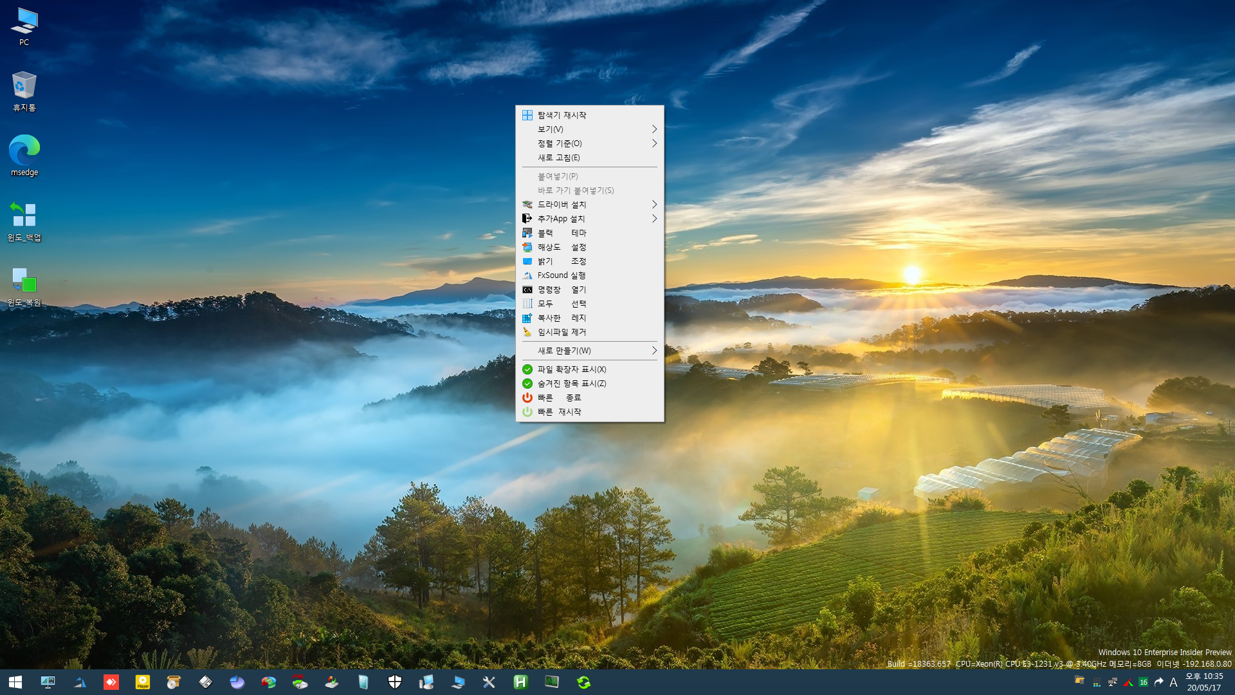Screen dimensions: 1235x695
Task: Expand the 추가App 설치 submenu
Action: [590, 219]
